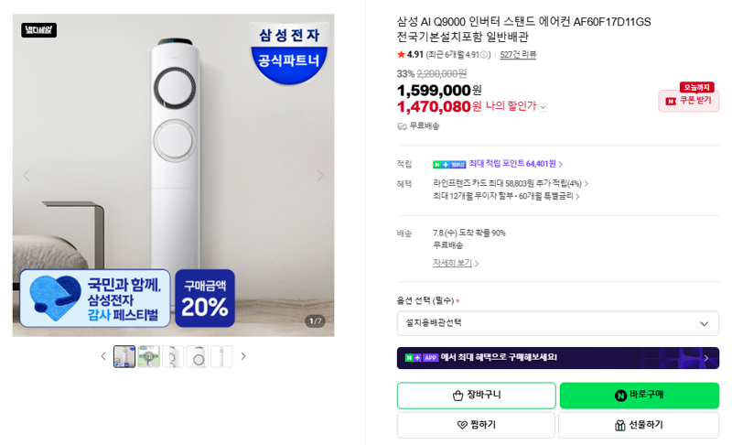Go to the previous product image with the left arrow
732x445 pixels.
pos(27,176)
